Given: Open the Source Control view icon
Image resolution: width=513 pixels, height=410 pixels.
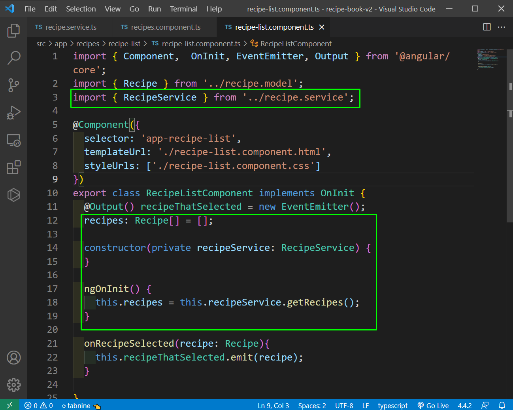Looking at the screenshot, I should 13,85.
